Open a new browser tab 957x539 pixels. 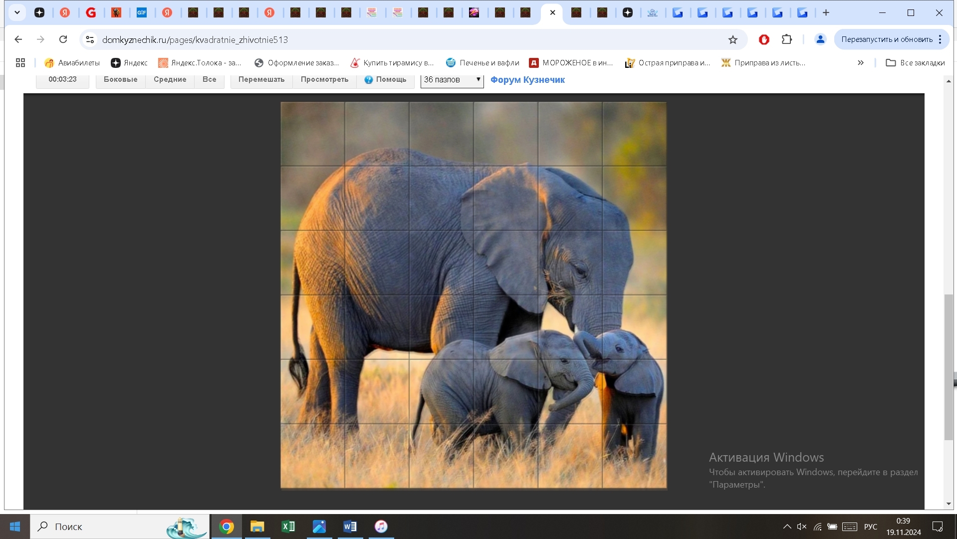(x=826, y=13)
